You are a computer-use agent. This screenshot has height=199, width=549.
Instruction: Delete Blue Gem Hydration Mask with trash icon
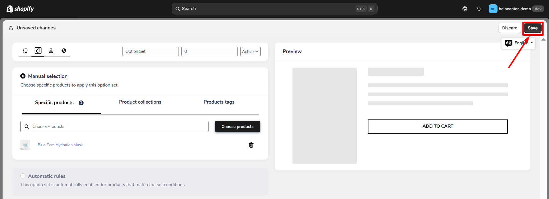click(x=251, y=145)
